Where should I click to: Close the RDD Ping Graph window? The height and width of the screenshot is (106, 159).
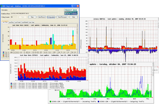tap(77, 5)
